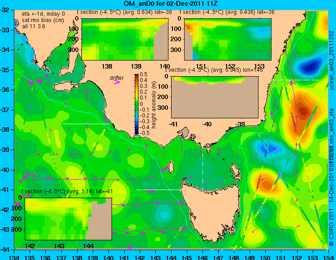Screen dimensions: 336x260
Task: Click the white dashed section line at latitude -36
Action: coord(295,80)
